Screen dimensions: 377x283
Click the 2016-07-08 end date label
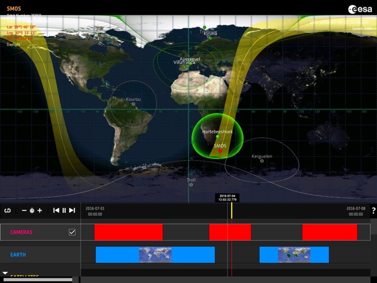click(x=356, y=211)
